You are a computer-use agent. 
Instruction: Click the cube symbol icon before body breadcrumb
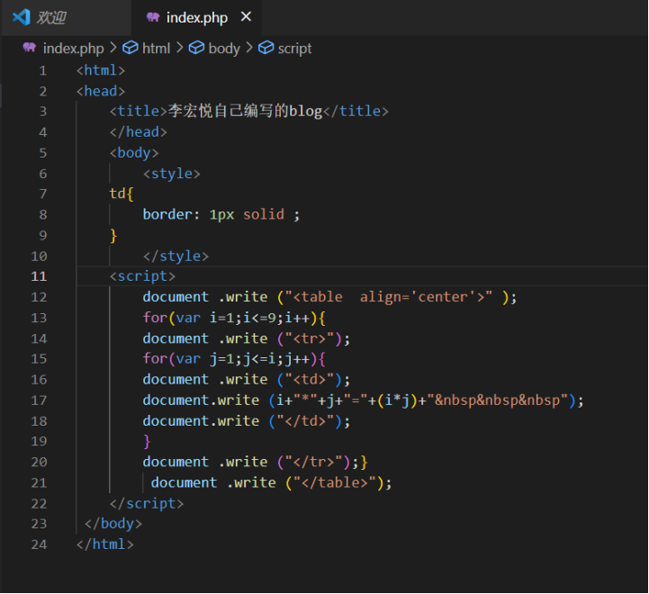pyautogui.click(x=196, y=48)
